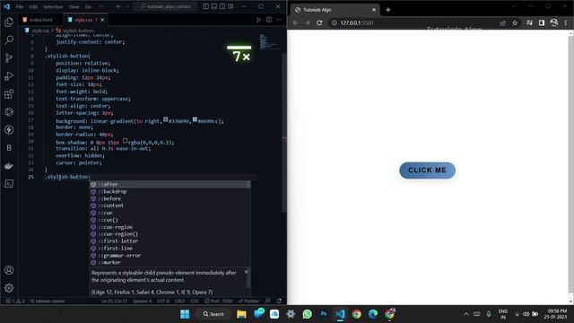574x323 pixels.
Task: Click the errors and warnings status item
Action: (x=15, y=301)
